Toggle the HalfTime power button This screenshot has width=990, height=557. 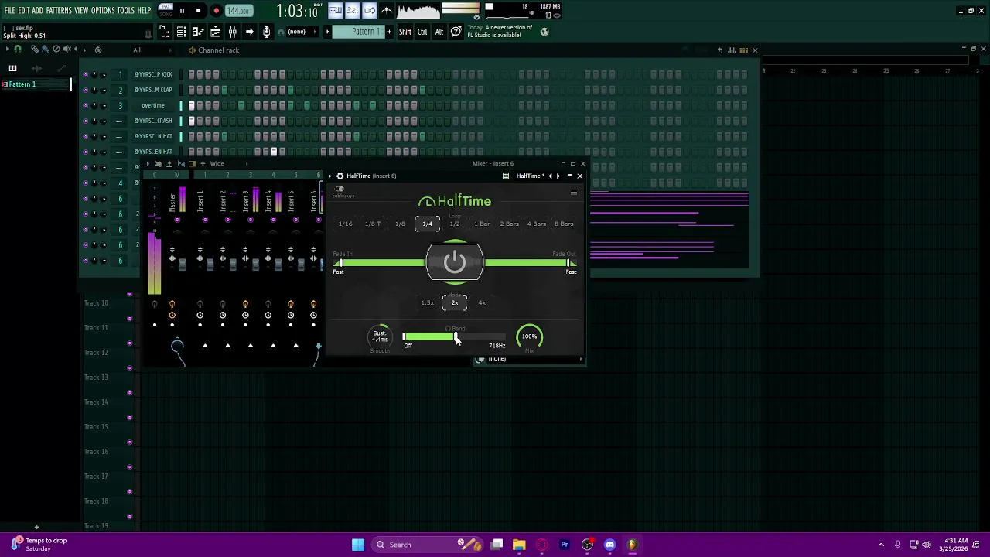pyautogui.click(x=455, y=262)
